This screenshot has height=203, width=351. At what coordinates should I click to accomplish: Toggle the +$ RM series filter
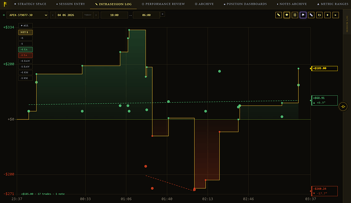(25, 73)
